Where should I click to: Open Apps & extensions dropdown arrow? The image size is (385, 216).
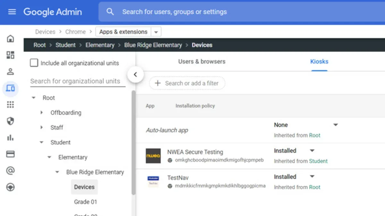pos(156,32)
